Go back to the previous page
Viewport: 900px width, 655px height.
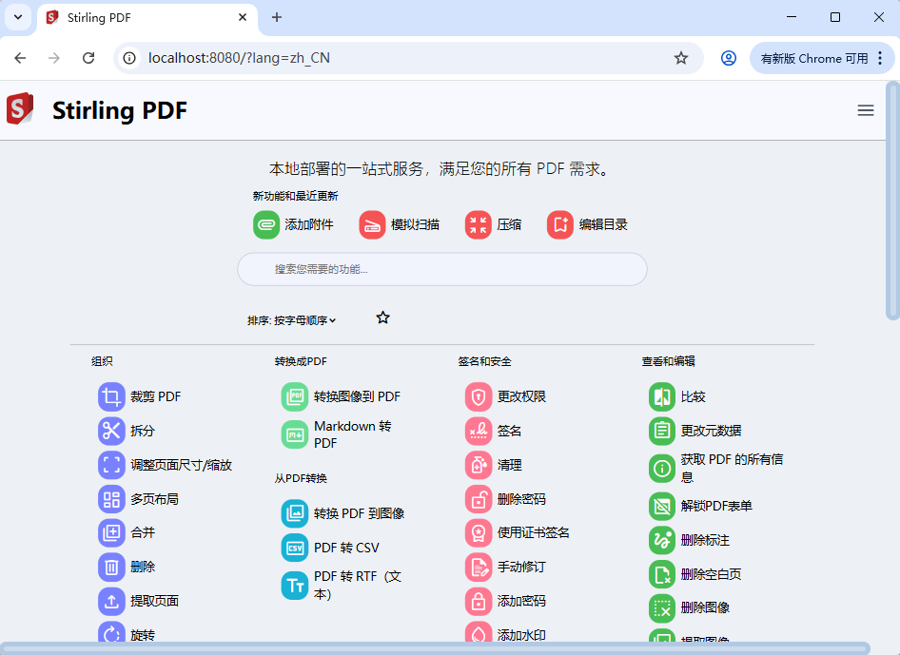(x=21, y=58)
